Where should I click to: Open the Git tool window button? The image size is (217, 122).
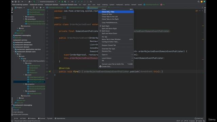(x=16, y=118)
